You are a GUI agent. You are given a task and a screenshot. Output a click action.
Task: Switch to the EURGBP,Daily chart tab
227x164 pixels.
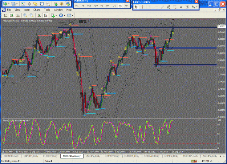[x=190, y=156]
